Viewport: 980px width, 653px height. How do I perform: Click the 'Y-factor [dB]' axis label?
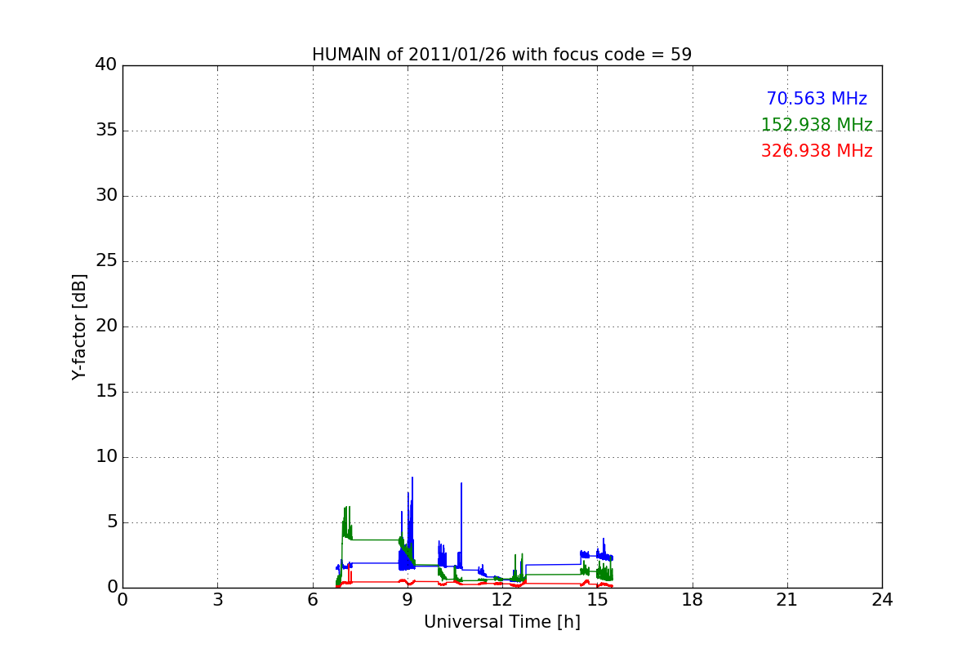79,326
